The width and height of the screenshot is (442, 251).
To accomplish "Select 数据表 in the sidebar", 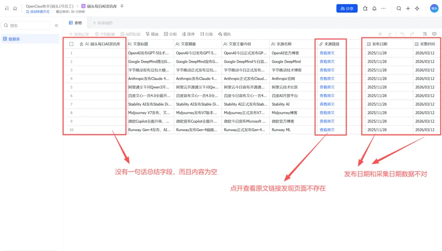I will [x=29, y=39].
